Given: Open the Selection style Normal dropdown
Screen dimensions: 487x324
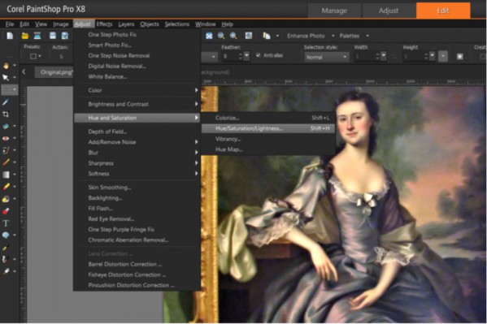Looking at the screenshot, I should pos(326,57).
